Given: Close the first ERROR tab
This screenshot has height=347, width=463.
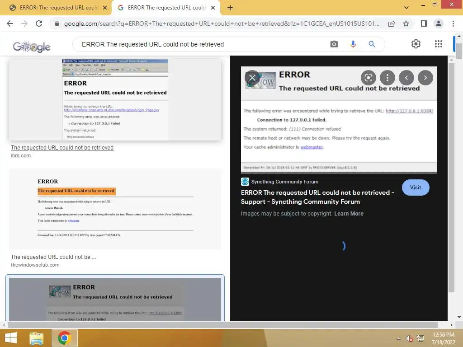Looking at the screenshot, I should click(105, 8).
